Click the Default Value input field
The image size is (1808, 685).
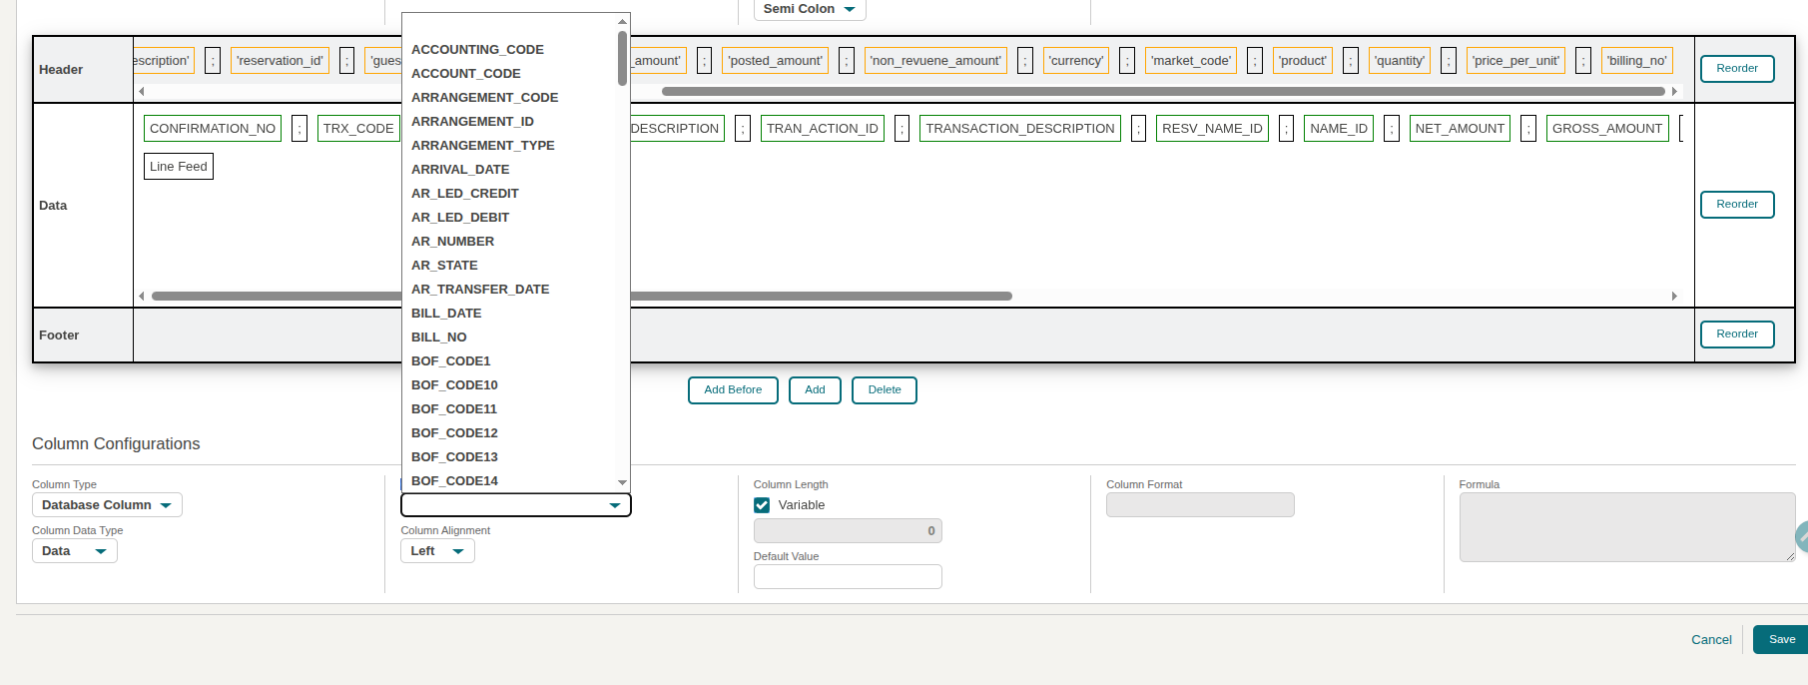tap(847, 577)
